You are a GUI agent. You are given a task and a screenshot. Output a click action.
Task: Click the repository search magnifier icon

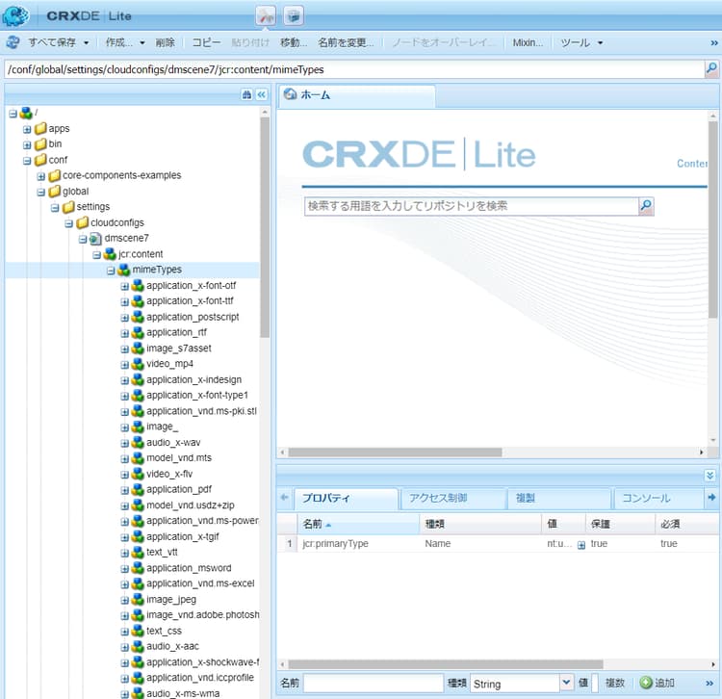(x=646, y=205)
